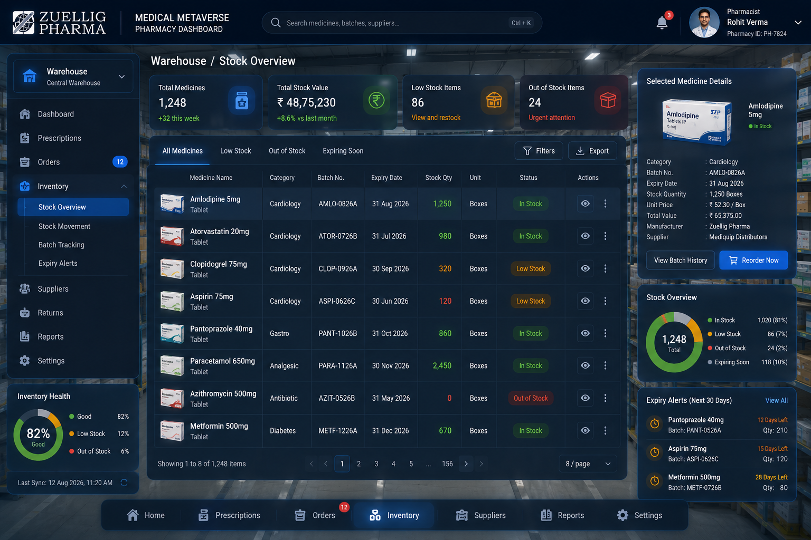The width and height of the screenshot is (811, 540).
Task: Open the Rohit Verma profile menu chevron
Action: click(x=798, y=23)
